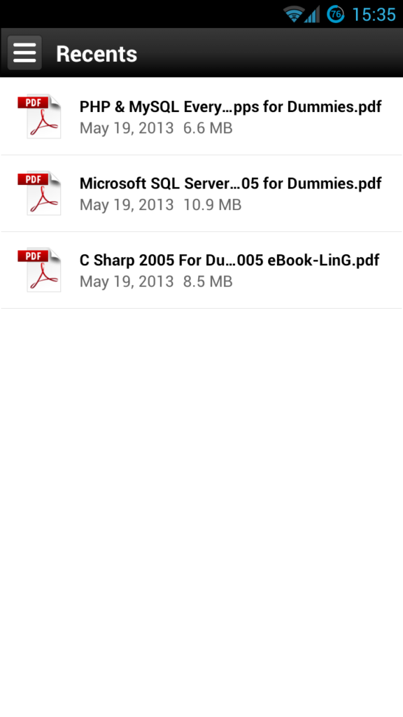Tap the PDF icon for Microsoft SQL Server file

coord(39,193)
